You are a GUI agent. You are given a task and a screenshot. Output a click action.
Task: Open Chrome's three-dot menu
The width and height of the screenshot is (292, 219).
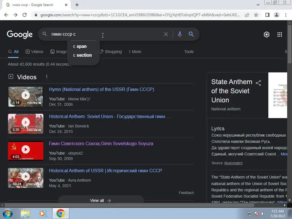(x=286, y=15)
